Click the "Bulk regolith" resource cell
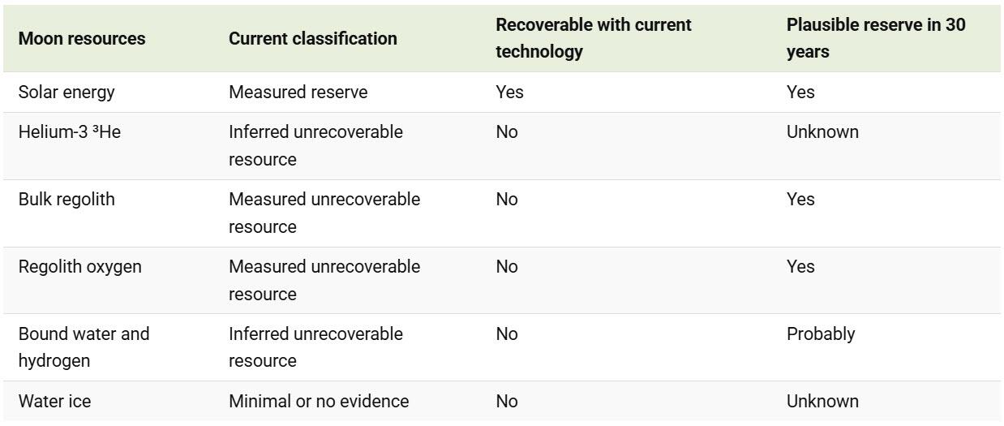Image resolution: width=1004 pixels, height=426 pixels. tap(67, 200)
